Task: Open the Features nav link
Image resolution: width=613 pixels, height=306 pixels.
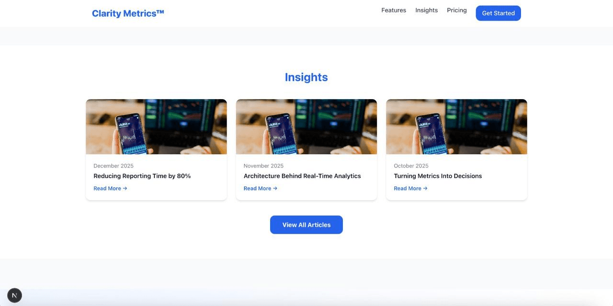Action: pos(394,10)
